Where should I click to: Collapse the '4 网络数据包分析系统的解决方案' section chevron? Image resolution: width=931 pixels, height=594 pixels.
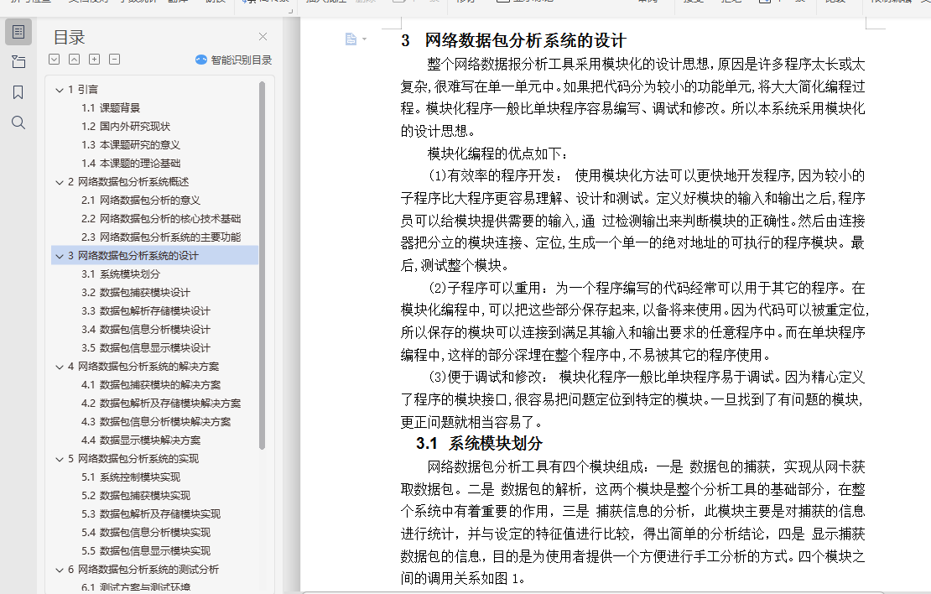pyautogui.click(x=60, y=367)
